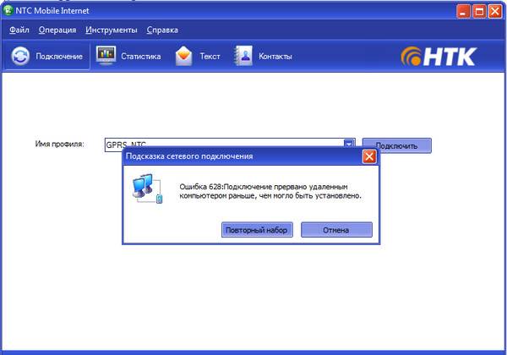Switch to the Статистика tab label

(140, 57)
